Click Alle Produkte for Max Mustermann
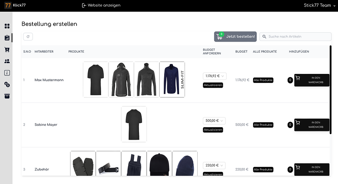This screenshot has width=338, height=184. pos(263,80)
